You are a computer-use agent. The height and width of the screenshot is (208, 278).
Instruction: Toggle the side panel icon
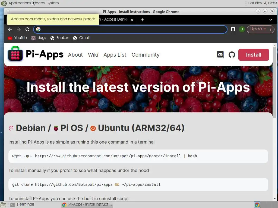[233, 29]
